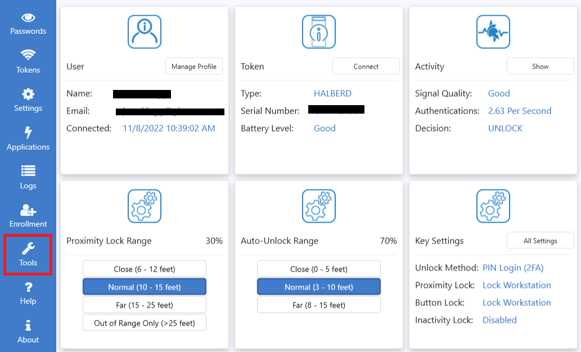Screen dimensions: 581x352
Task: Select Far (8 - 15 feet) auto-unlock range
Action: [x=319, y=305]
